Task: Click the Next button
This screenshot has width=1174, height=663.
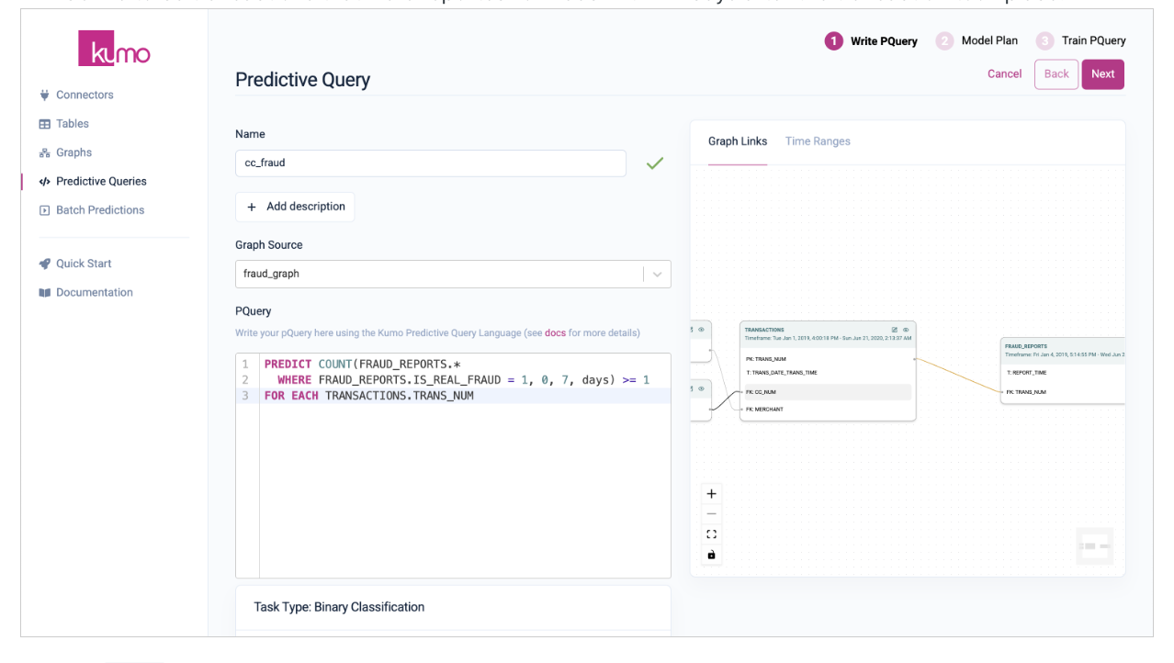Action: point(1102,74)
